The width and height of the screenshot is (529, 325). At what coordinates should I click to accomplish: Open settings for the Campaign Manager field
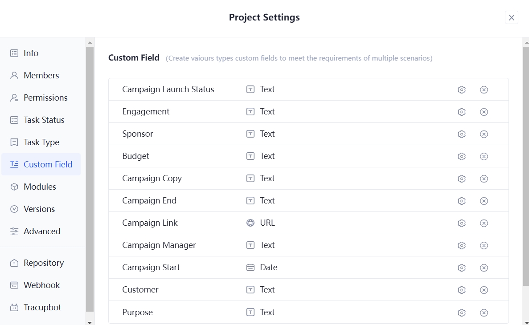(x=461, y=245)
